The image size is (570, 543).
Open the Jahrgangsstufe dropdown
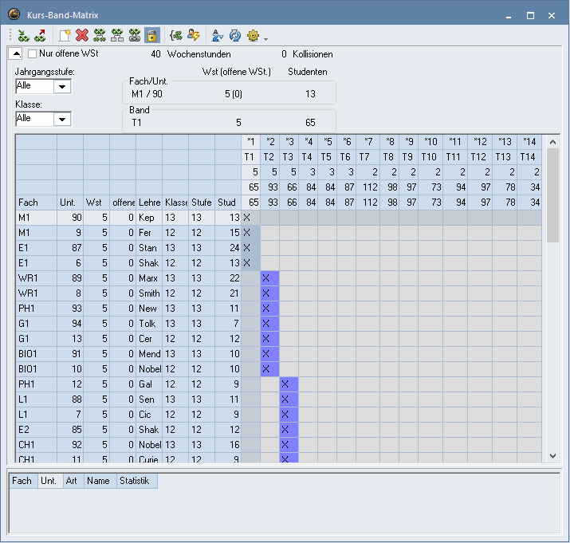(x=62, y=87)
